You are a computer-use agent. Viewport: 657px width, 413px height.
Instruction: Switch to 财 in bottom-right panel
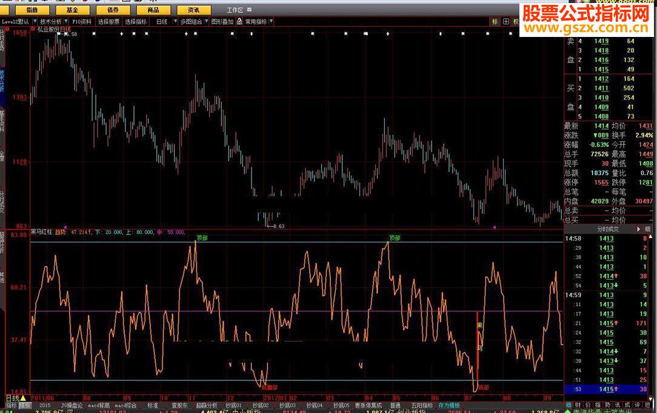click(x=578, y=405)
